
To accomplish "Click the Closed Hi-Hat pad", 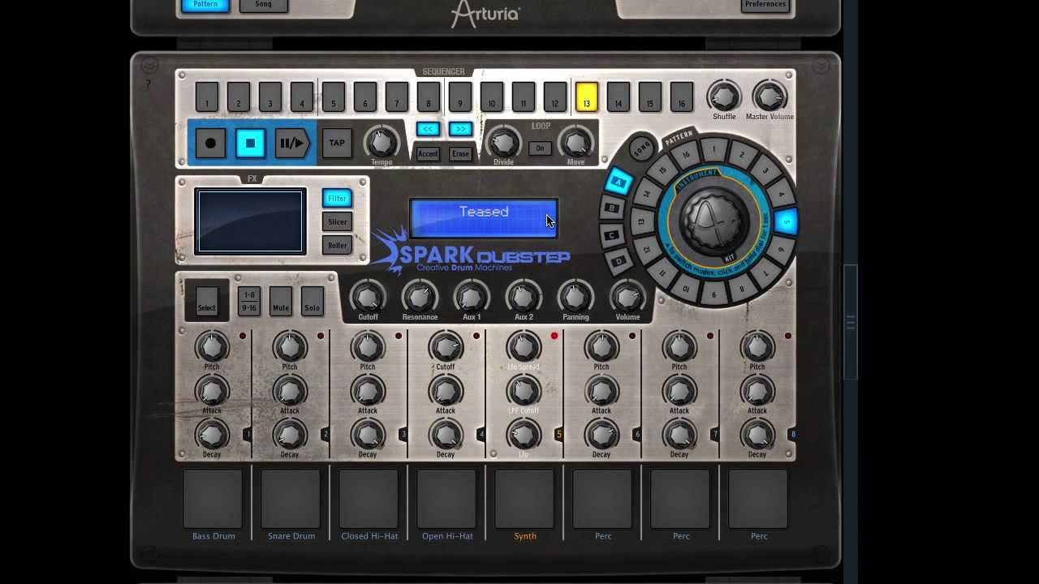I will point(369,498).
